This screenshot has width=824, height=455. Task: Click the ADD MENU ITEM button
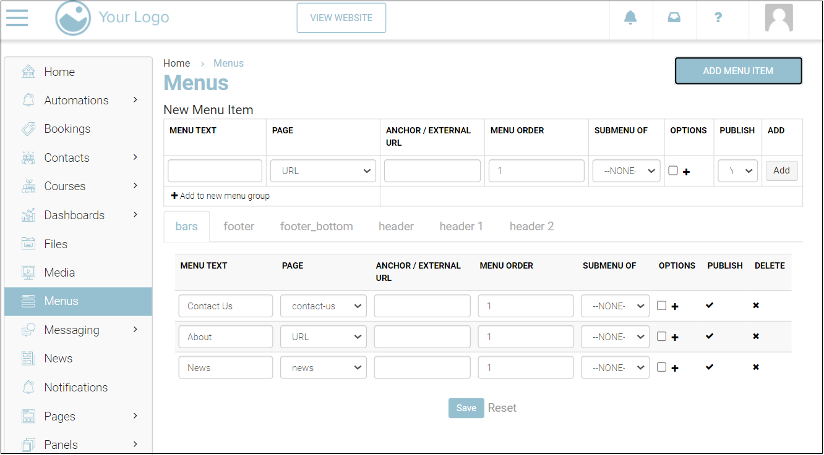738,71
